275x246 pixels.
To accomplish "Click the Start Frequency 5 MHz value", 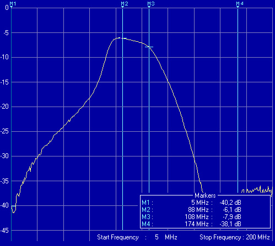I will 166,237.
